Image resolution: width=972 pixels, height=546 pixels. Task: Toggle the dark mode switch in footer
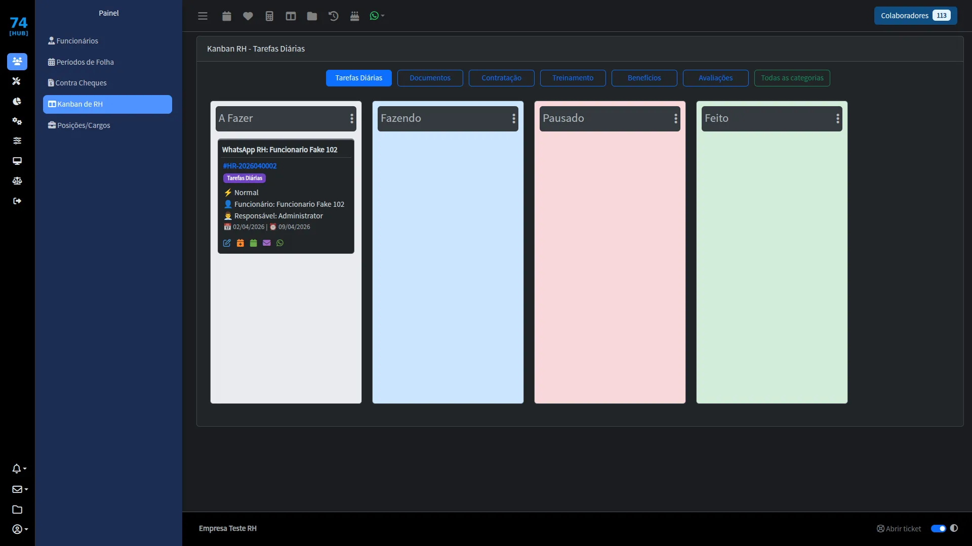click(939, 529)
